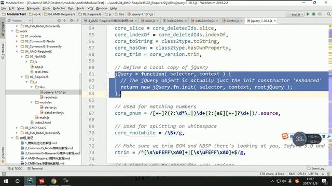Open the Code menu

[46, 8]
